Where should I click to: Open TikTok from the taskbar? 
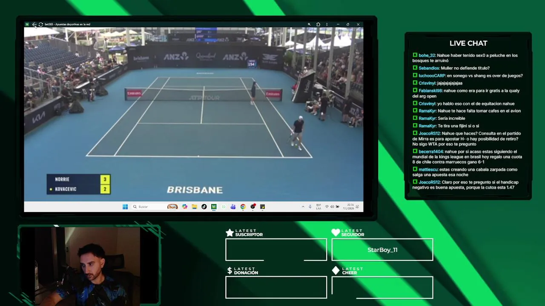[x=204, y=207]
